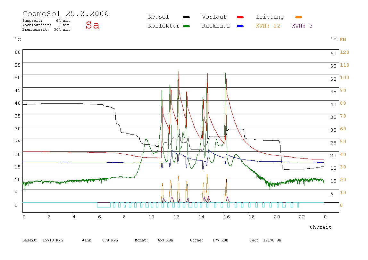Click the burner time value "344 min"
The width and height of the screenshot is (368, 260).
tap(62, 29)
